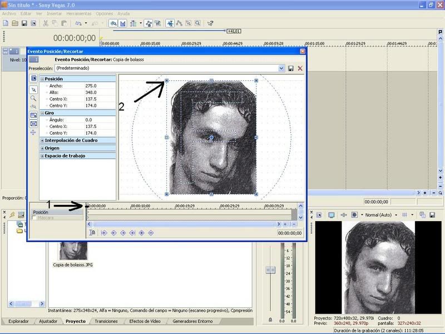
Task: Click the New project icon in main toolbar
Action: (x=6, y=23)
